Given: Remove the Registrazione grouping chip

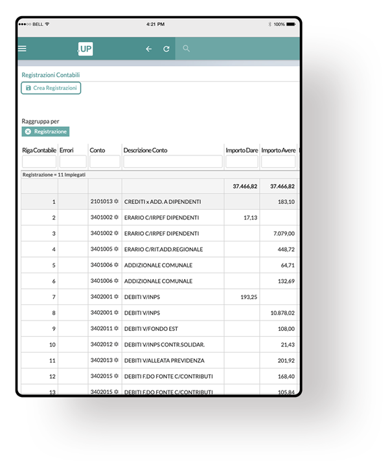Looking at the screenshot, I should [x=28, y=131].
